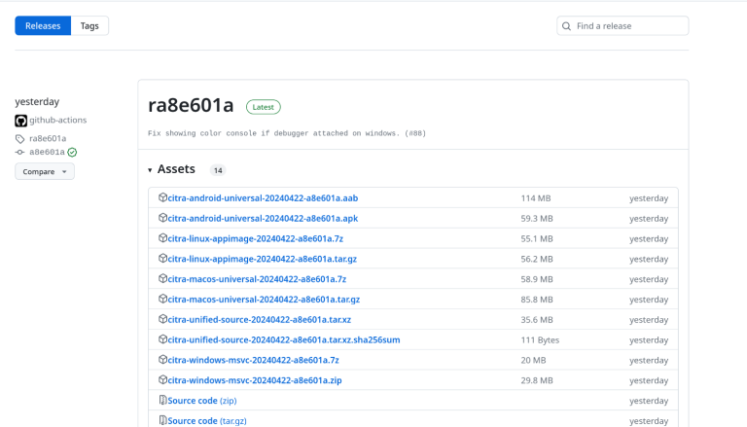Click the file icon for Source code (tar.gz)

tap(162, 420)
